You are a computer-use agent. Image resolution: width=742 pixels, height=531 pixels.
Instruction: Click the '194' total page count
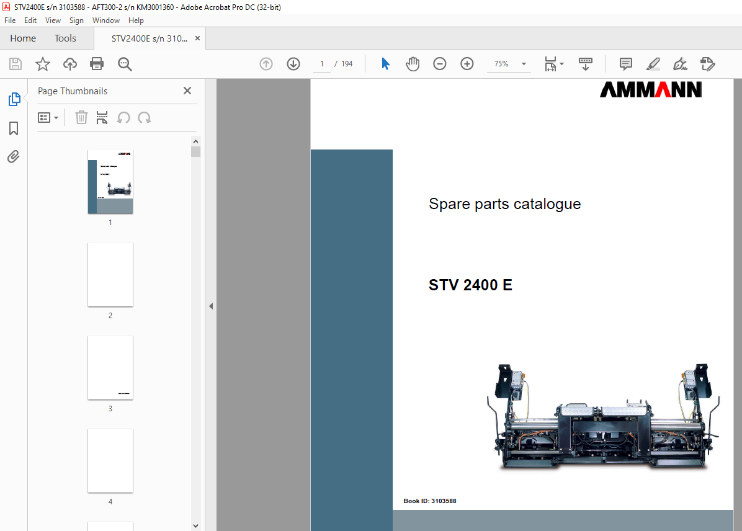pyautogui.click(x=347, y=64)
